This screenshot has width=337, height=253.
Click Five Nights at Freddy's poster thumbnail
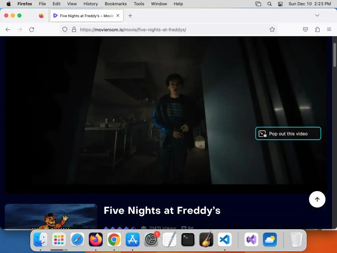[51, 216]
